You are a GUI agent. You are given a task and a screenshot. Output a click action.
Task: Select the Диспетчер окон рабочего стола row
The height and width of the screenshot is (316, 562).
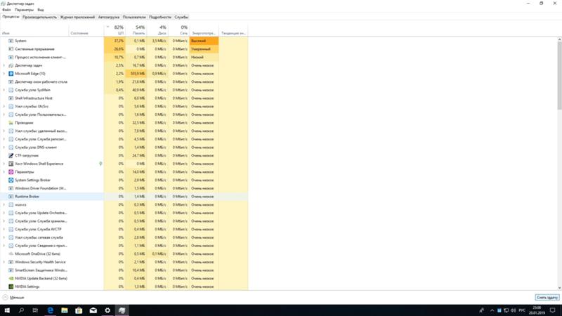tap(124, 81)
